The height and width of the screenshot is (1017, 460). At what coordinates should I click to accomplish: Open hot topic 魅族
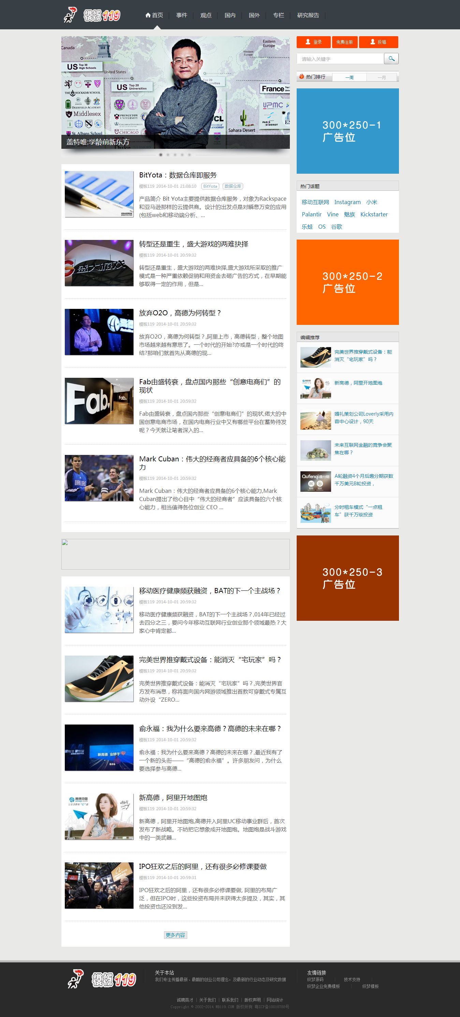[x=350, y=214]
